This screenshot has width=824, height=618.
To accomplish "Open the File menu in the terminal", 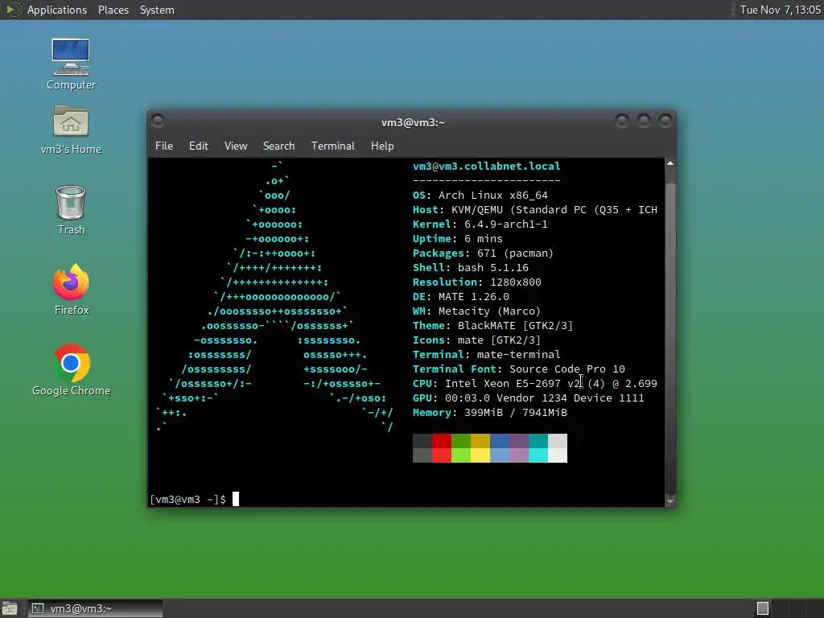I will (164, 146).
